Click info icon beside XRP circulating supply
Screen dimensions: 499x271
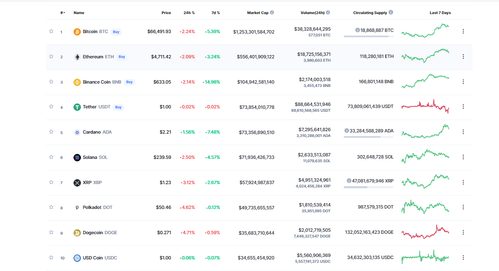tap(349, 180)
